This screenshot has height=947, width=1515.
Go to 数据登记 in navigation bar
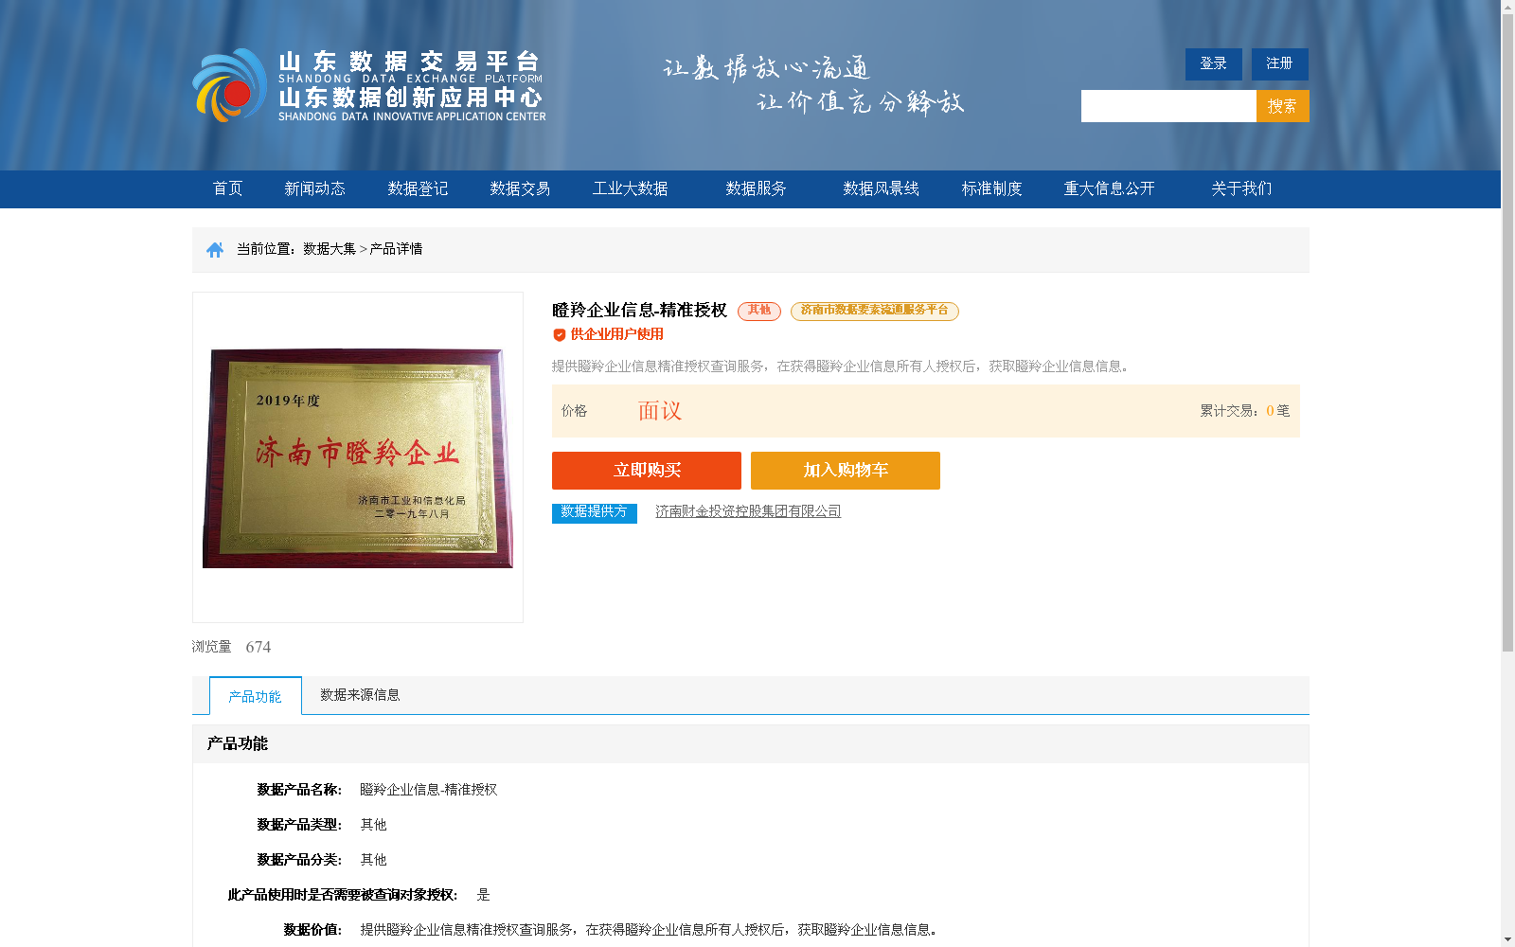[418, 188]
